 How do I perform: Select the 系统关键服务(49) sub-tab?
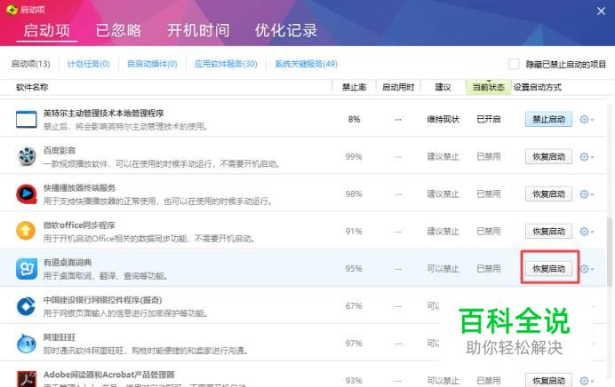coord(306,63)
